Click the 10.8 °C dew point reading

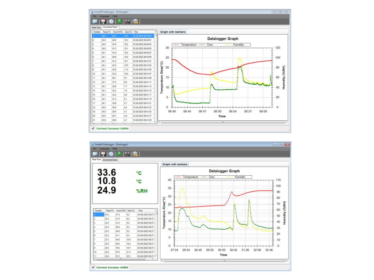107,181
